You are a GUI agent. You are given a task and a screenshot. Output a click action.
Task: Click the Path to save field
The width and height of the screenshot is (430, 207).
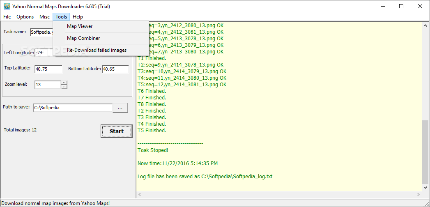(73, 108)
